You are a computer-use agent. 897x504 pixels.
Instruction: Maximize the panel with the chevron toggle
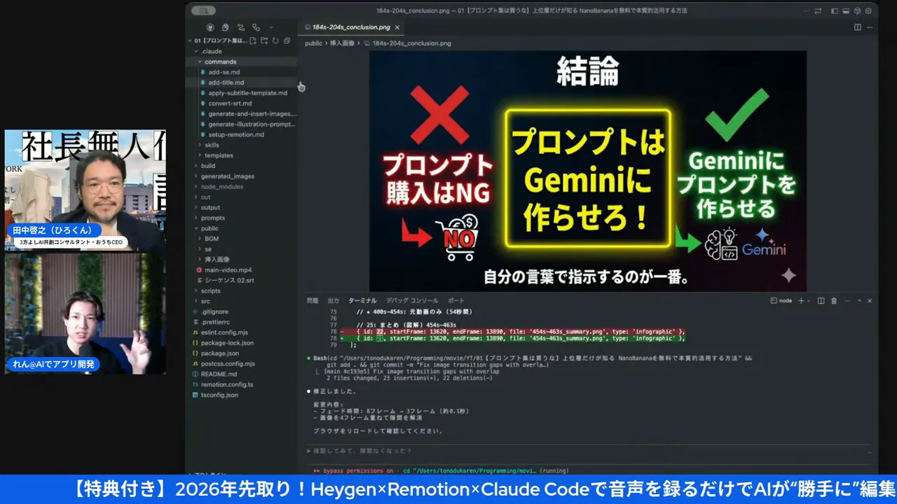click(859, 301)
